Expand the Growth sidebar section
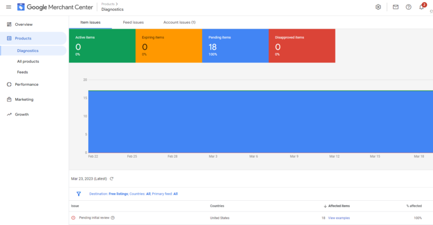Image resolution: width=433 pixels, height=225 pixels. [22, 114]
